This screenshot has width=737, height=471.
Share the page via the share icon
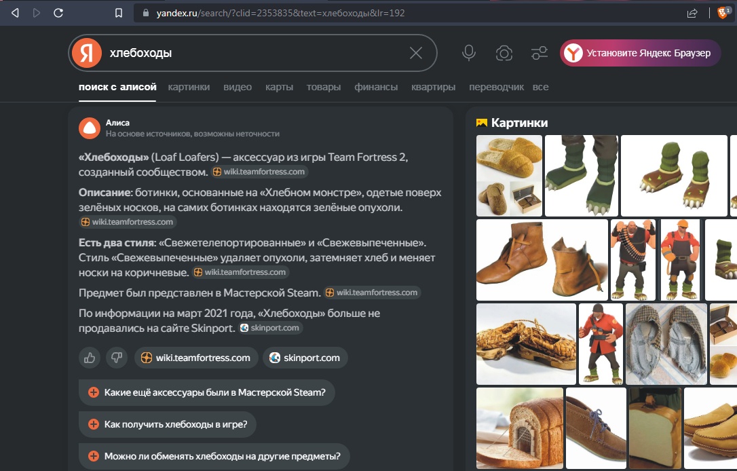(692, 13)
